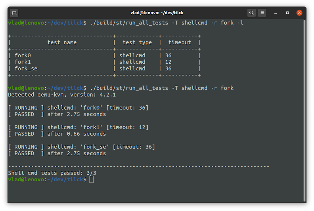
Task: Click the 'timeout' table header
Action: pyautogui.click(x=180, y=42)
